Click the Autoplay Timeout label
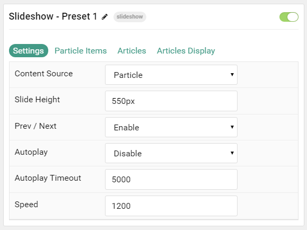Viewport: 307px width, 230px height. click(48, 178)
